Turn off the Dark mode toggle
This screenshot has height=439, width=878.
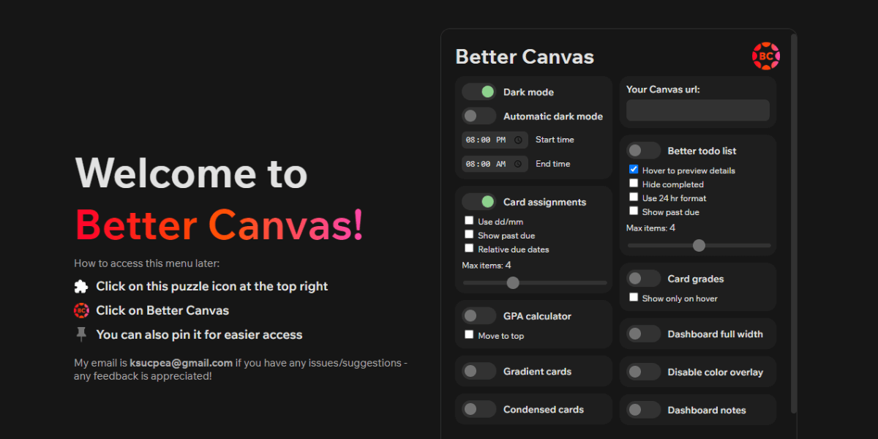pos(479,92)
